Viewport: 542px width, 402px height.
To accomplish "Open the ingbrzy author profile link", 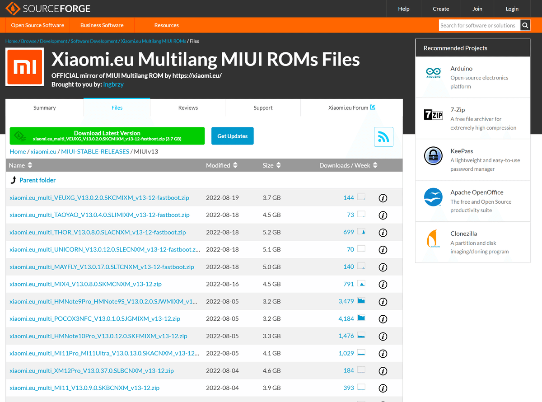I will tap(113, 84).
